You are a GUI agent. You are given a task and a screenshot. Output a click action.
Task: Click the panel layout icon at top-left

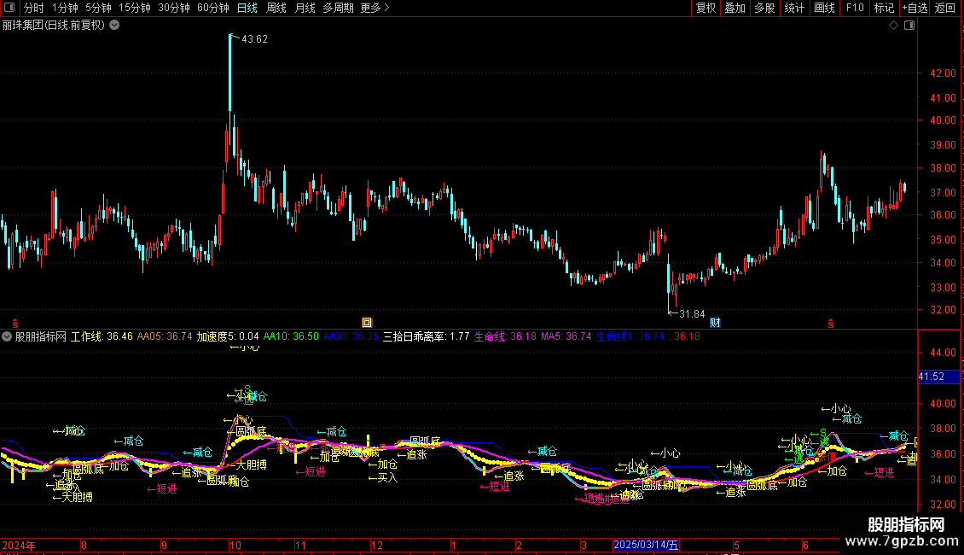coord(9,8)
